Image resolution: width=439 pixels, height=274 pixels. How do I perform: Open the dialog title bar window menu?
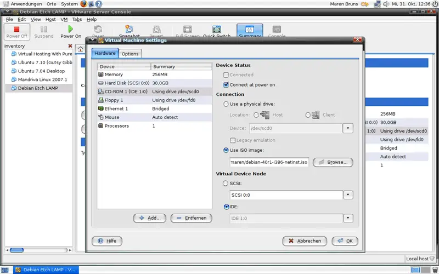92,40
